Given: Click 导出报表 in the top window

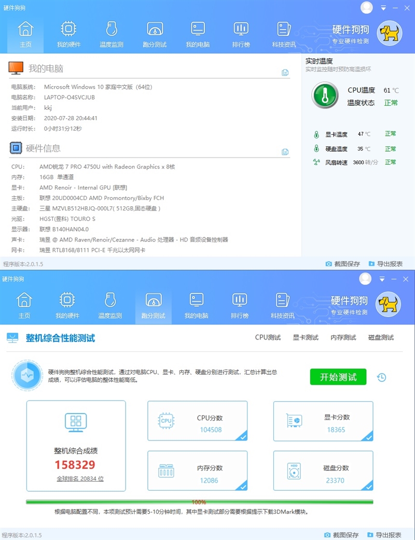Looking at the screenshot, I should tap(385, 264).
